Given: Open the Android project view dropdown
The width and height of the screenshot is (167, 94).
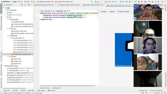Looking at the screenshot, I should [x=9, y=5].
